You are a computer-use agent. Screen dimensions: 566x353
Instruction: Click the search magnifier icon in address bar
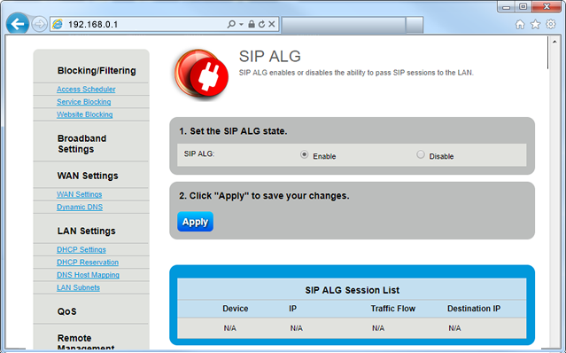(231, 24)
